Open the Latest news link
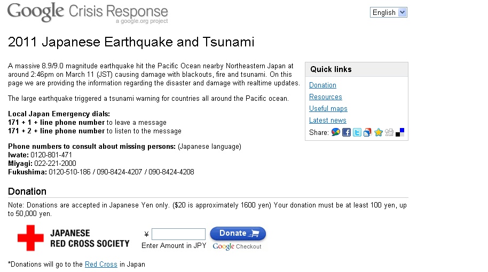 [327, 121]
